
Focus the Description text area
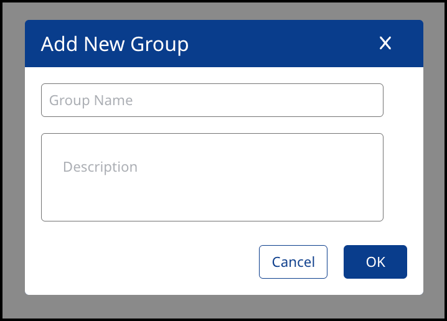[x=212, y=177]
